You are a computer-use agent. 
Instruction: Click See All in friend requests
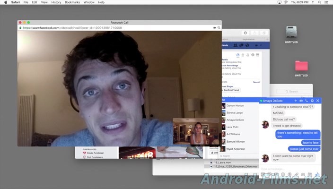(x=256, y=82)
